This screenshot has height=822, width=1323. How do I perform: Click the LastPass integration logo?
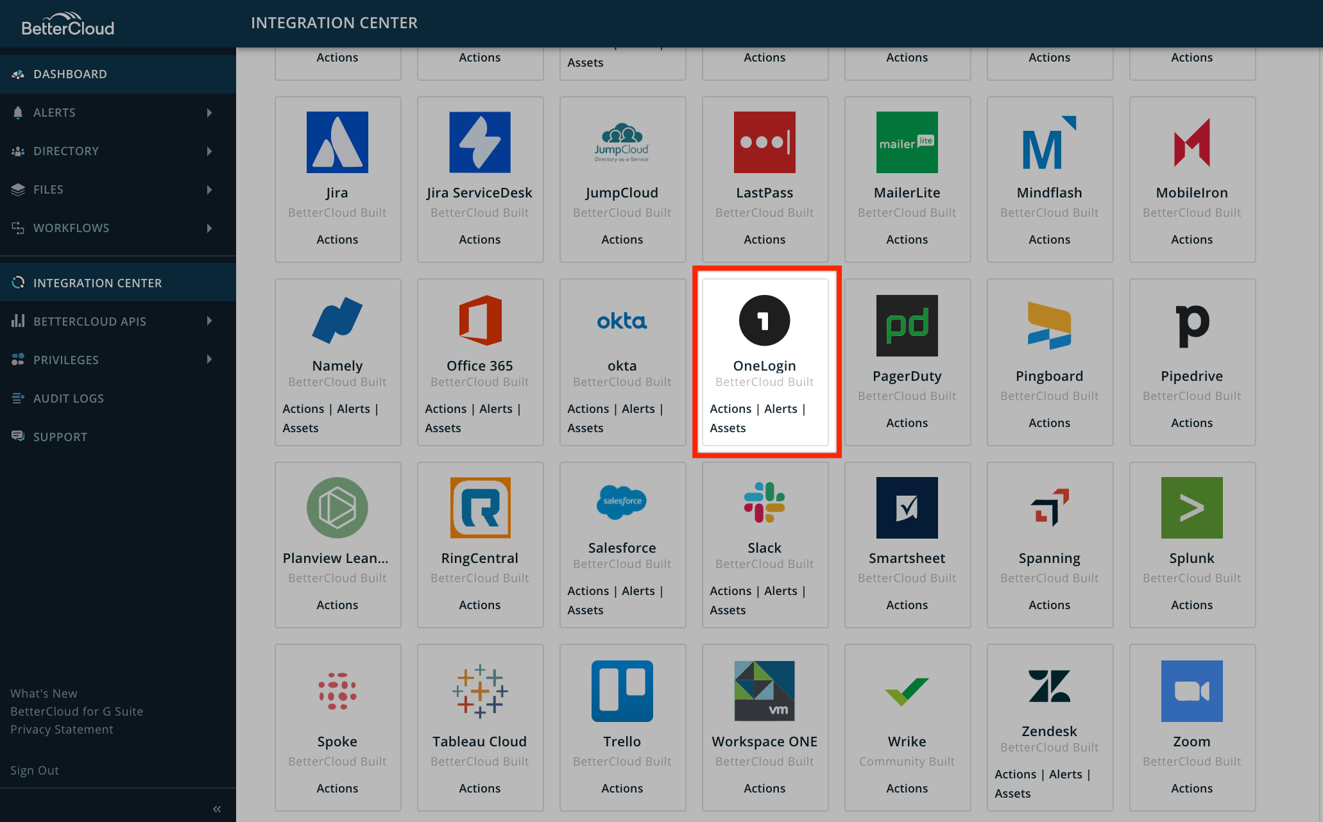click(x=764, y=142)
